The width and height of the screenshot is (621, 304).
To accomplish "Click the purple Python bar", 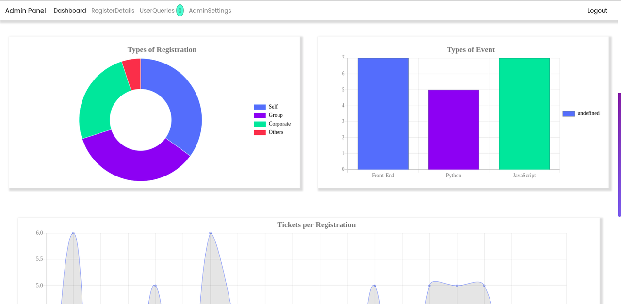I will coord(454,129).
